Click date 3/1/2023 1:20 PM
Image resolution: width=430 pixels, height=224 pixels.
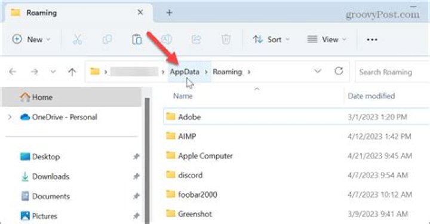coord(377,117)
